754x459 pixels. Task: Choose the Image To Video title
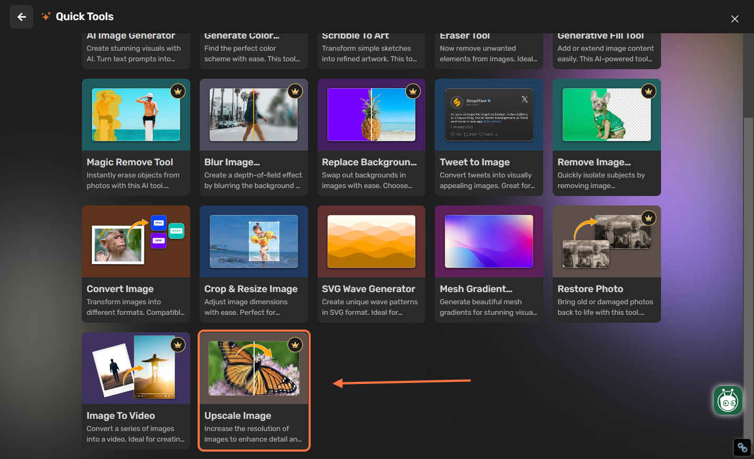tap(121, 416)
